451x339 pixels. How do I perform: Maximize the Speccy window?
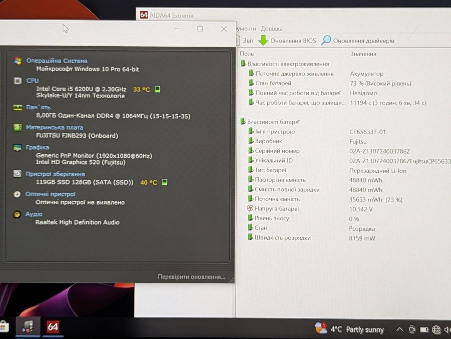(x=200, y=29)
